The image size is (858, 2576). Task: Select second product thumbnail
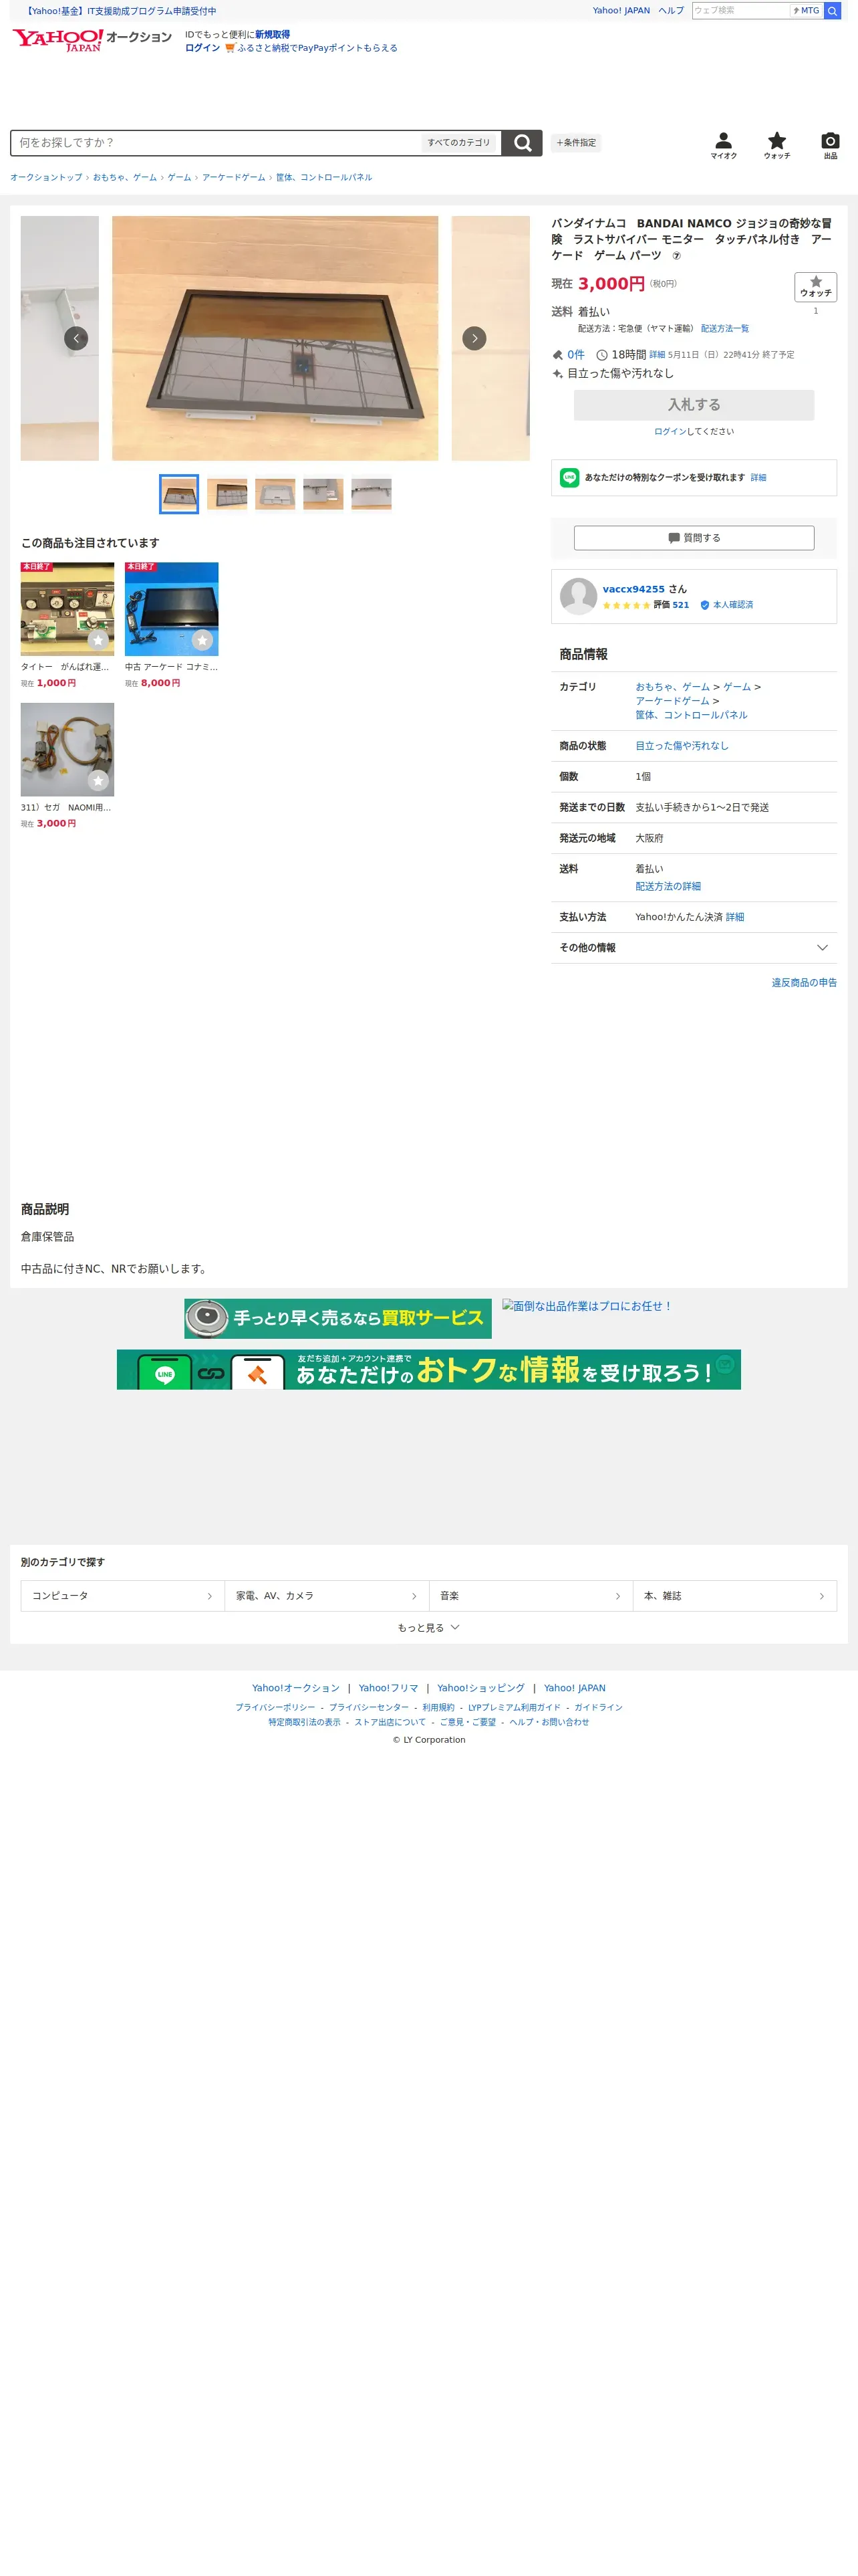(227, 494)
